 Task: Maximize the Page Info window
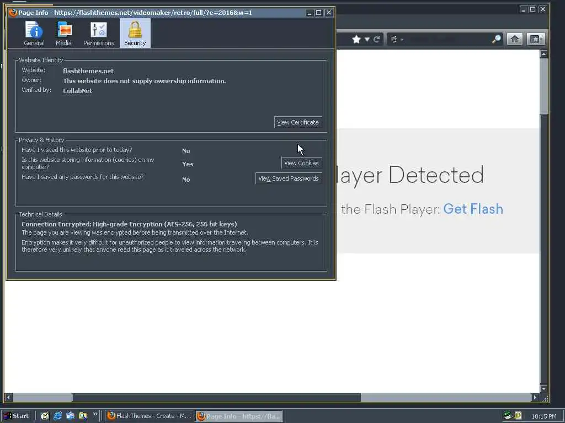pyautogui.click(x=318, y=13)
